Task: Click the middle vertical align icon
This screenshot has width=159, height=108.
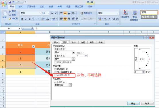Action: [65, 13]
